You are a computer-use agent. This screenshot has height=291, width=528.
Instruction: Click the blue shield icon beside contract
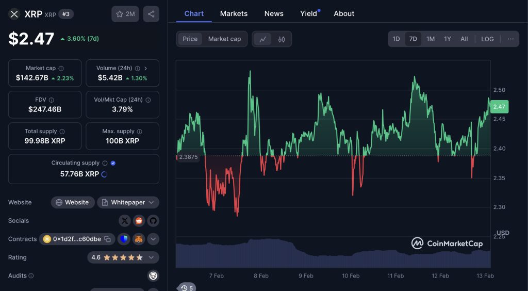pos(124,239)
